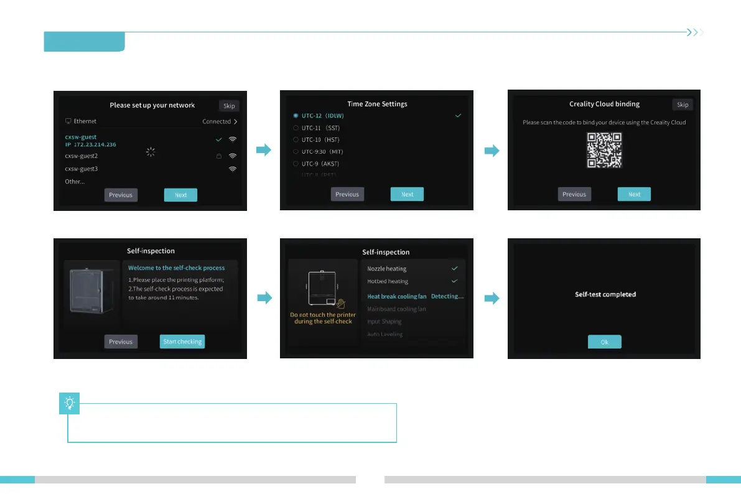Click the Input Shaping item

click(x=384, y=322)
